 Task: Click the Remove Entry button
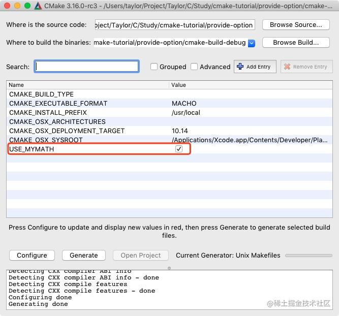[x=306, y=67]
